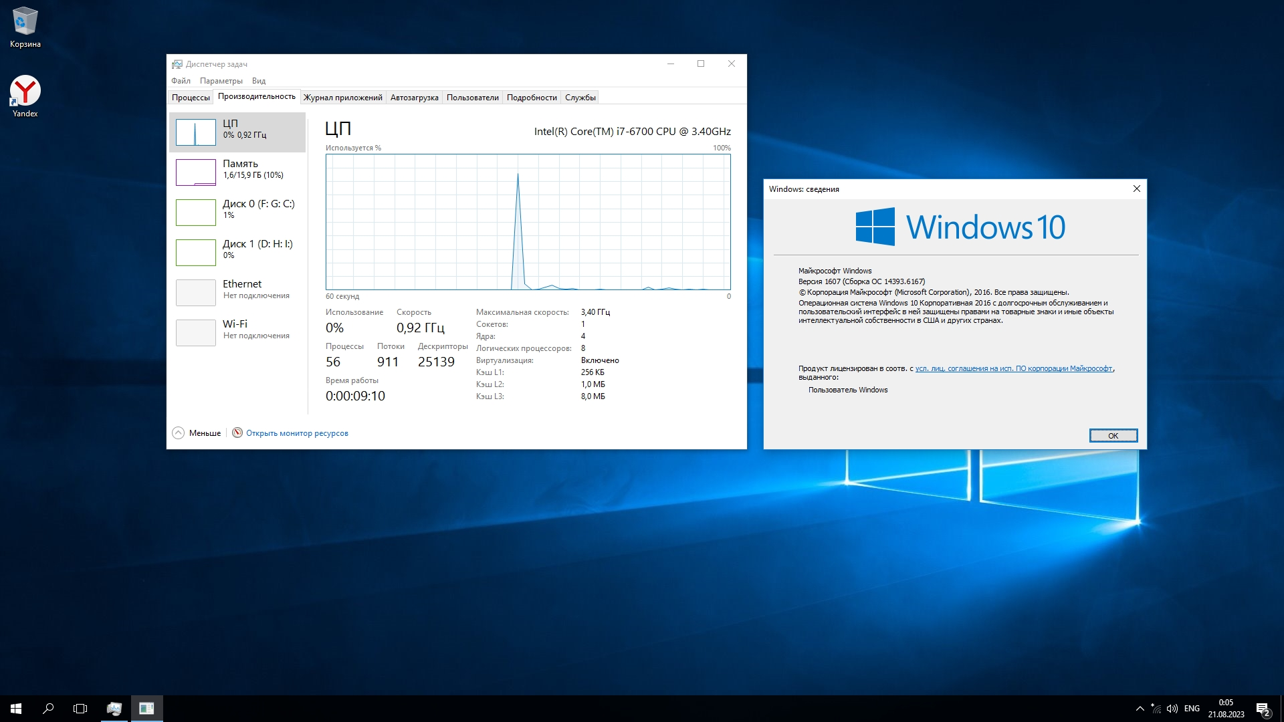1284x722 pixels.
Task: Open the Action Center notifications icon
Action: (1263, 709)
